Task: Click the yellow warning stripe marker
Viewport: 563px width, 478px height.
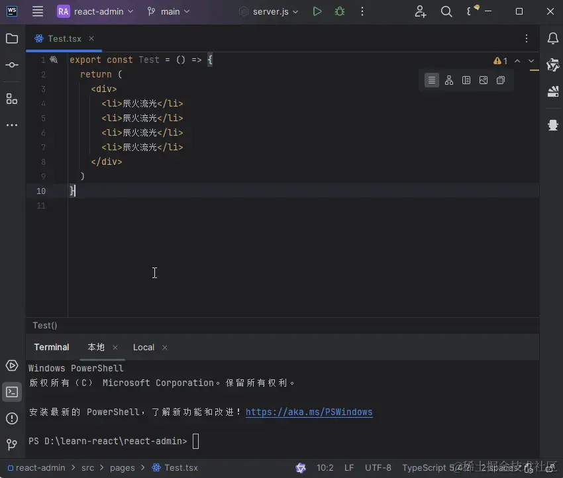Action: (535, 70)
